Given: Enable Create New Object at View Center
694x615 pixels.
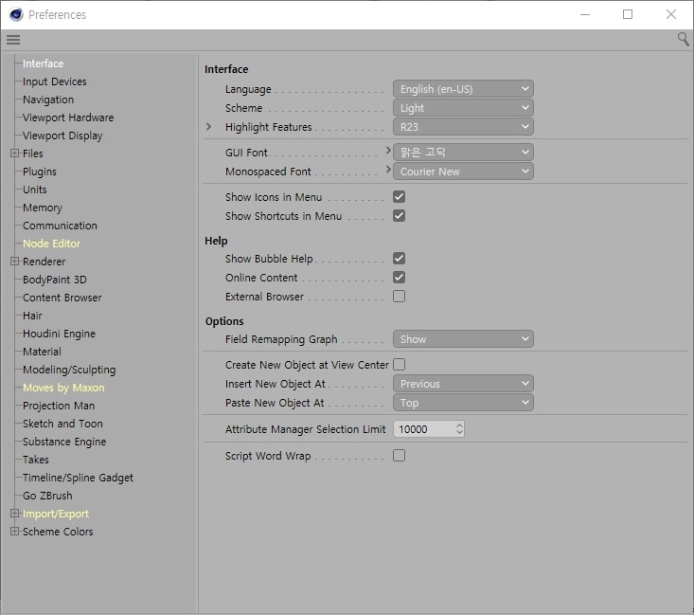Looking at the screenshot, I should pyautogui.click(x=399, y=364).
